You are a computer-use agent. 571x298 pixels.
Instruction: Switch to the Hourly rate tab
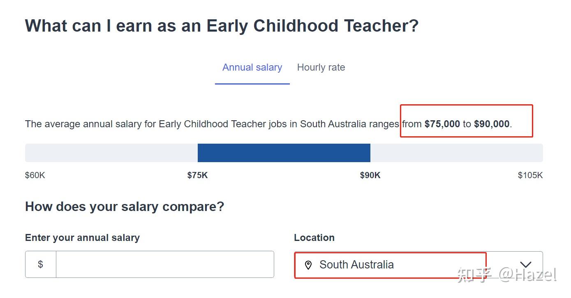[321, 68]
